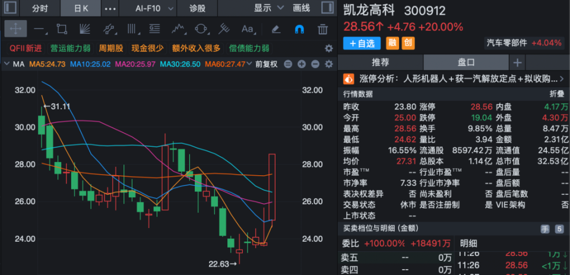Screen dimensions: 570x275
Task: Click the 偿债能力弱 tag
Action: pos(249,48)
